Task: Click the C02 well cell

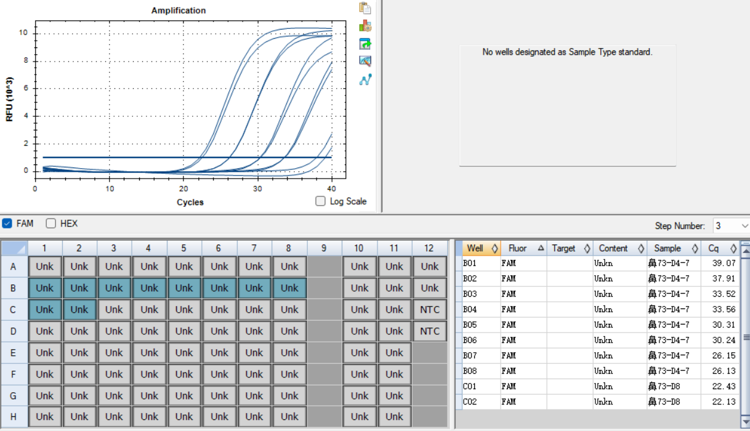Action: 482,401
